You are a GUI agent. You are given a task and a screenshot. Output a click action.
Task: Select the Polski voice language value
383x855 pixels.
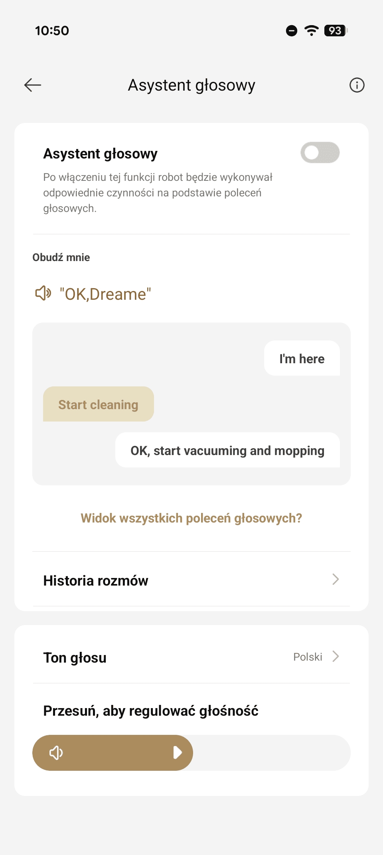(308, 657)
